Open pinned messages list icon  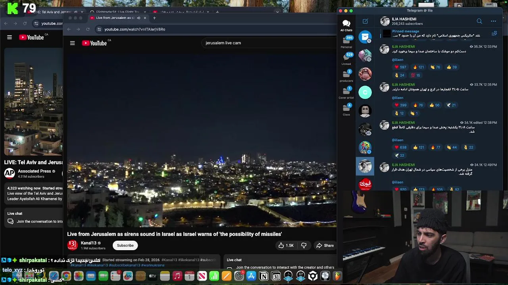click(x=494, y=34)
